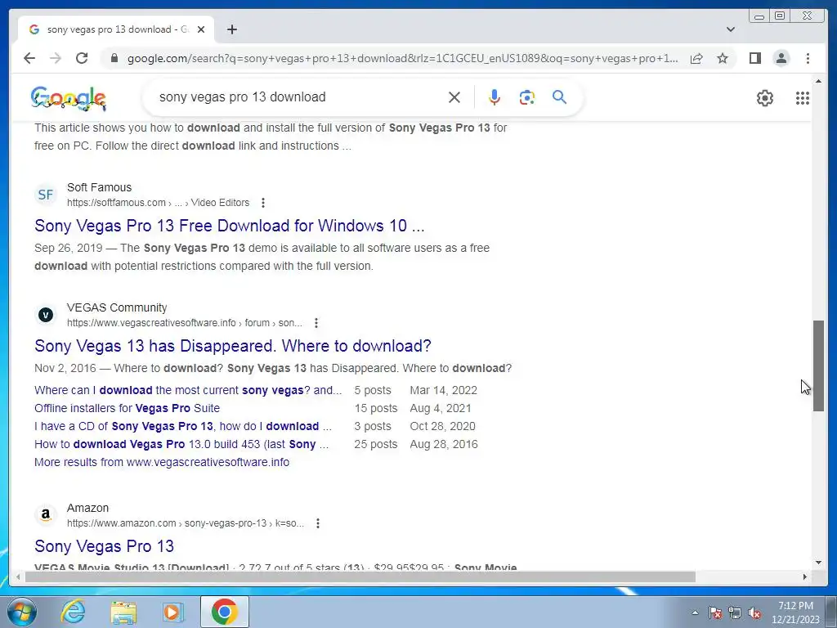Click the vertical scrollbar down arrow
The height and width of the screenshot is (628, 837).
818,562
